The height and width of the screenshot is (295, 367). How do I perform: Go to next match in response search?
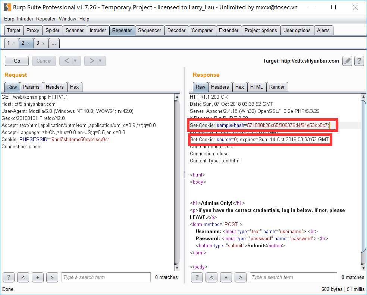[240, 277]
